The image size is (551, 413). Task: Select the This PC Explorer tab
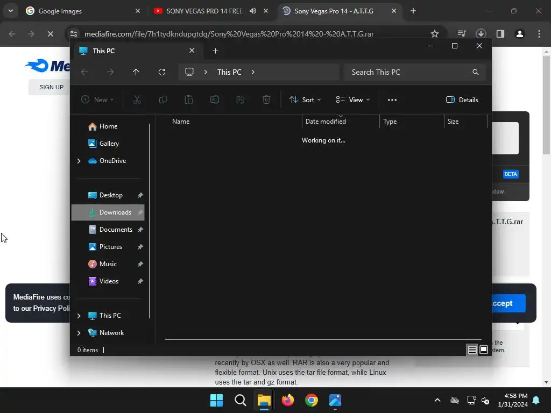point(137,51)
